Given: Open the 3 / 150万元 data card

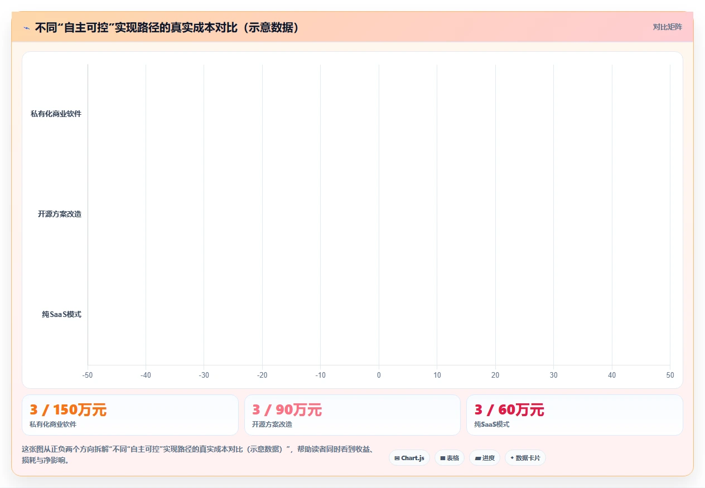Looking at the screenshot, I should [131, 415].
